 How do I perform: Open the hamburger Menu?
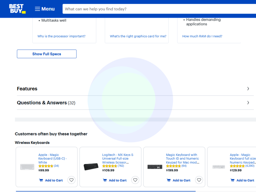(x=45, y=9)
